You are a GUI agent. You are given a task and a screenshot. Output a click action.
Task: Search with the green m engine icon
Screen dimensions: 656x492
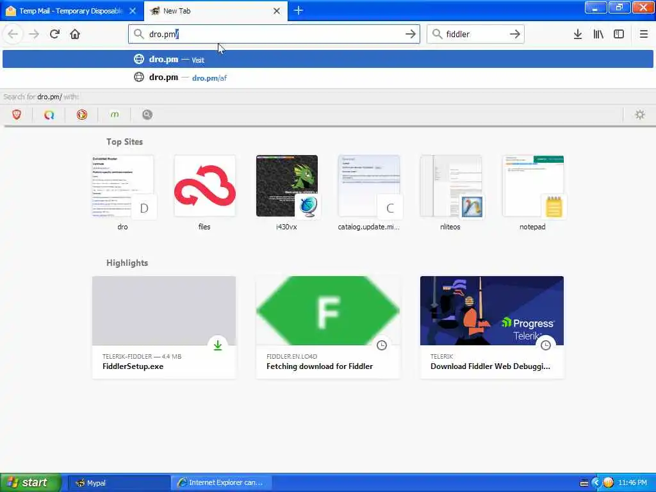(115, 115)
